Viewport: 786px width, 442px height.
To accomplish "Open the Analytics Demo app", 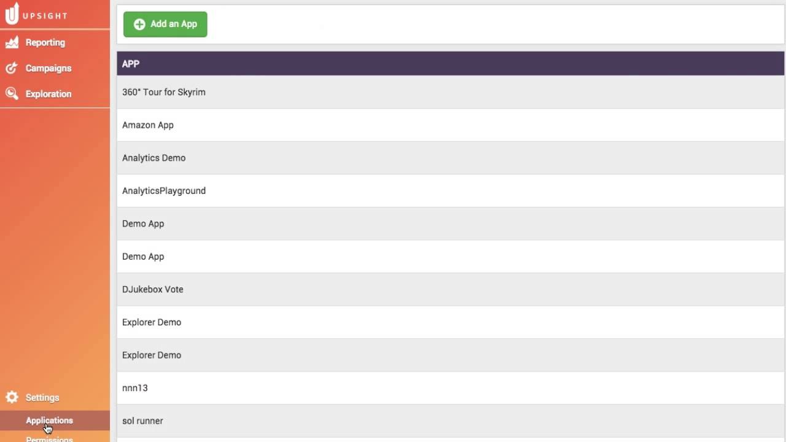I will point(154,158).
